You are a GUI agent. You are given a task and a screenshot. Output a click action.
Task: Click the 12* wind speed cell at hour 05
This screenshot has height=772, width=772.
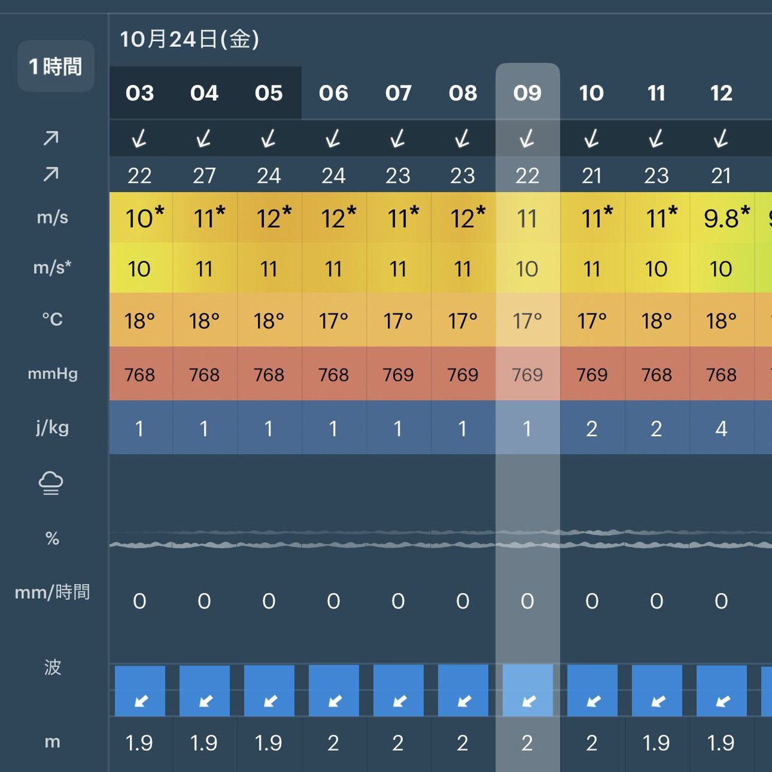(270, 218)
